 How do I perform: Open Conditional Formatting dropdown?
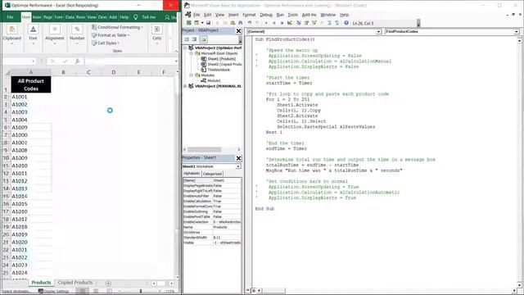click(117, 27)
